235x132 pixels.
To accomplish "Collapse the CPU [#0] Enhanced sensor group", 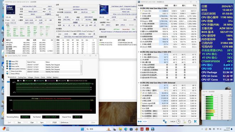I will (139, 83).
